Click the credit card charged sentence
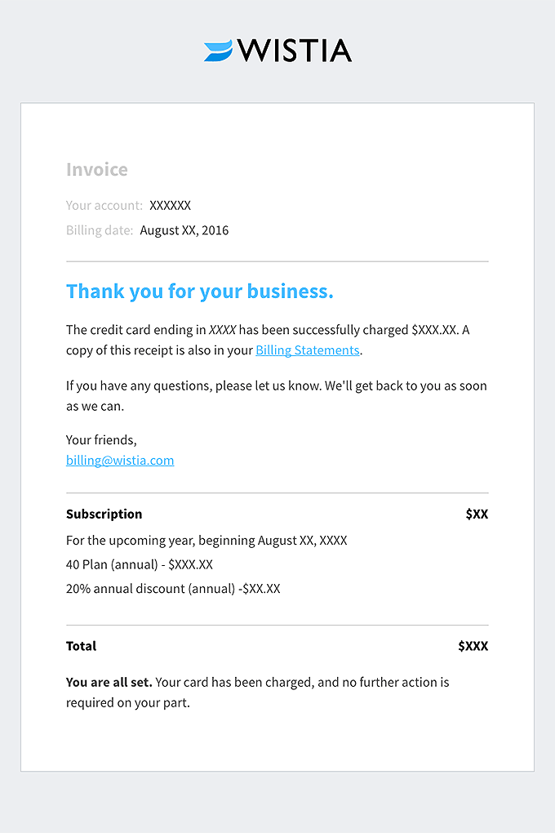This screenshot has height=833, width=555. click(x=268, y=340)
